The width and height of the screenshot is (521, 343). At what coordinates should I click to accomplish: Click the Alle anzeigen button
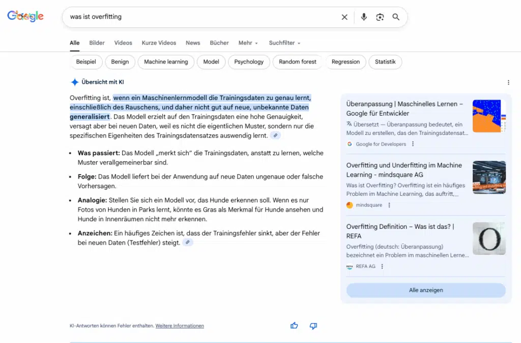(426, 290)
